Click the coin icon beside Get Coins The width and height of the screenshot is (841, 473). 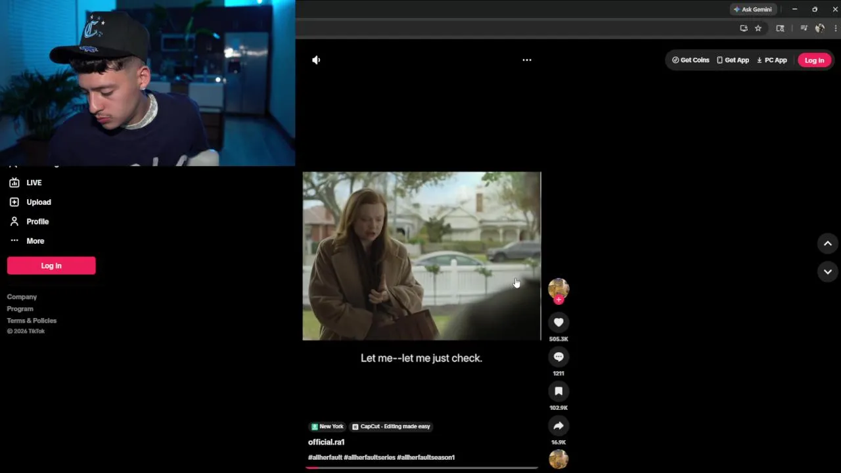pyautogui.click(x=675, y=60)
